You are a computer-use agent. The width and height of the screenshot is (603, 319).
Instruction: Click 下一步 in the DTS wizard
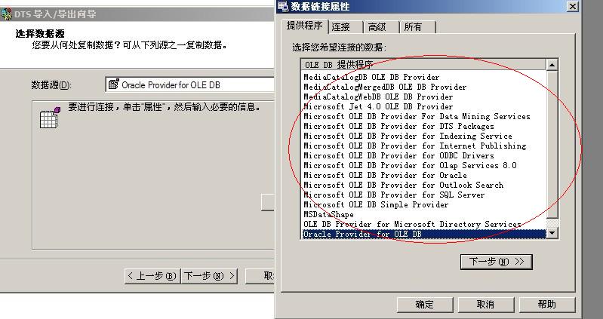(209, 276)
